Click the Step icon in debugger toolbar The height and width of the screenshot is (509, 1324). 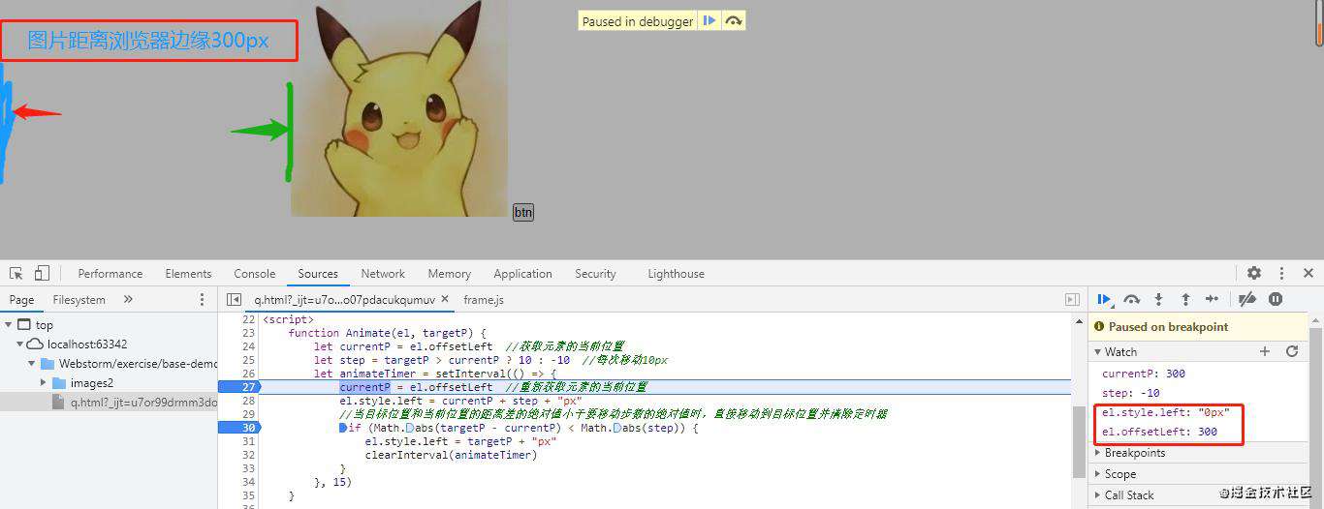[1212, 299]
